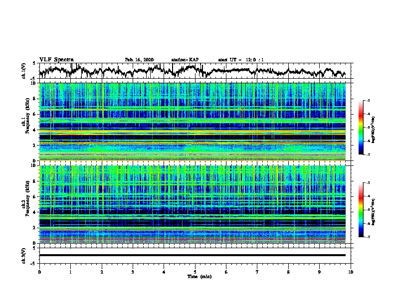
Task: Click the "2" tick on the time axis
Action: (102, 272)
